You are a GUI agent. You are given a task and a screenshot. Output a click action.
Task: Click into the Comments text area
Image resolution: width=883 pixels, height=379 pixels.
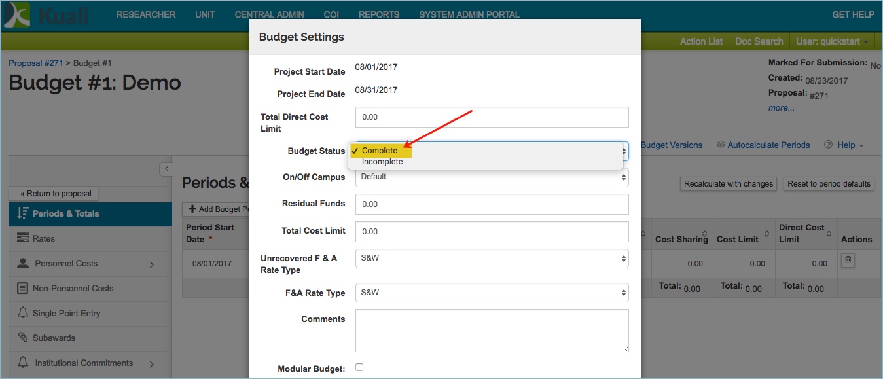tap(492, 331)
